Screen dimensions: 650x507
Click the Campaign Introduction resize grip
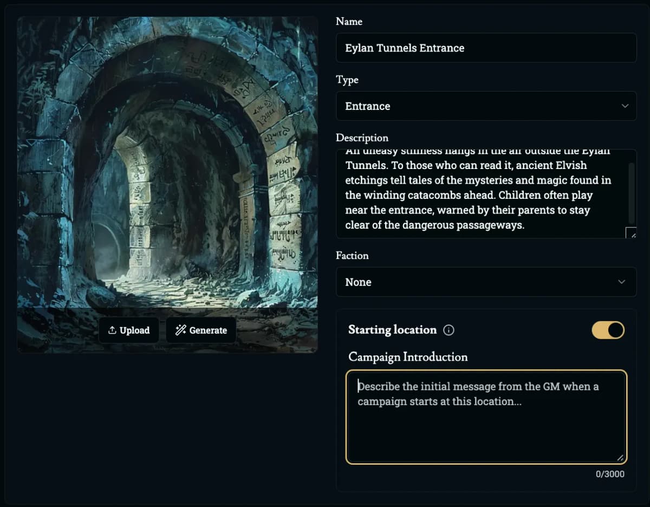pos(621,458)
